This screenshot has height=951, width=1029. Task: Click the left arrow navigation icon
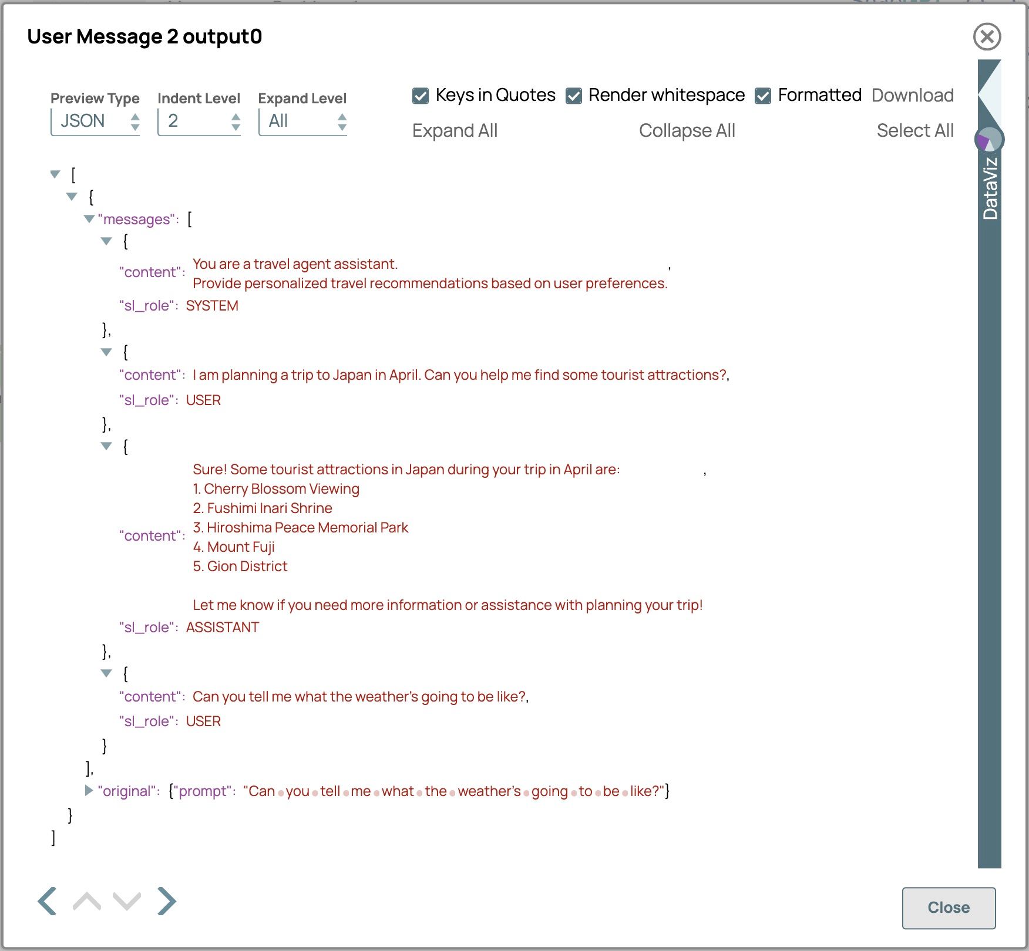47,901
